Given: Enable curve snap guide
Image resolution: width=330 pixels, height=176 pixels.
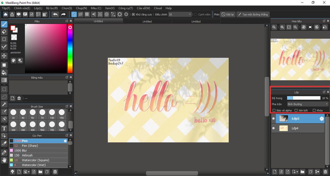Looking at the screenshot, I should [x=113, y=14].
